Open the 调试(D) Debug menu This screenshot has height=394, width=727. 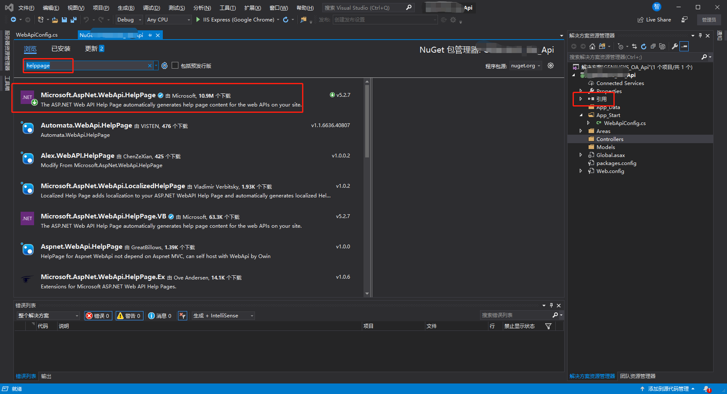(151, 8)
